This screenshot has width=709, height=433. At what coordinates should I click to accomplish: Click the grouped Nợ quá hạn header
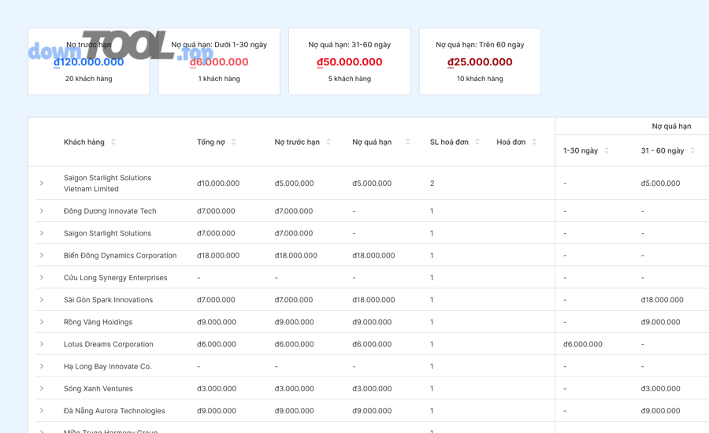point(671,126)
